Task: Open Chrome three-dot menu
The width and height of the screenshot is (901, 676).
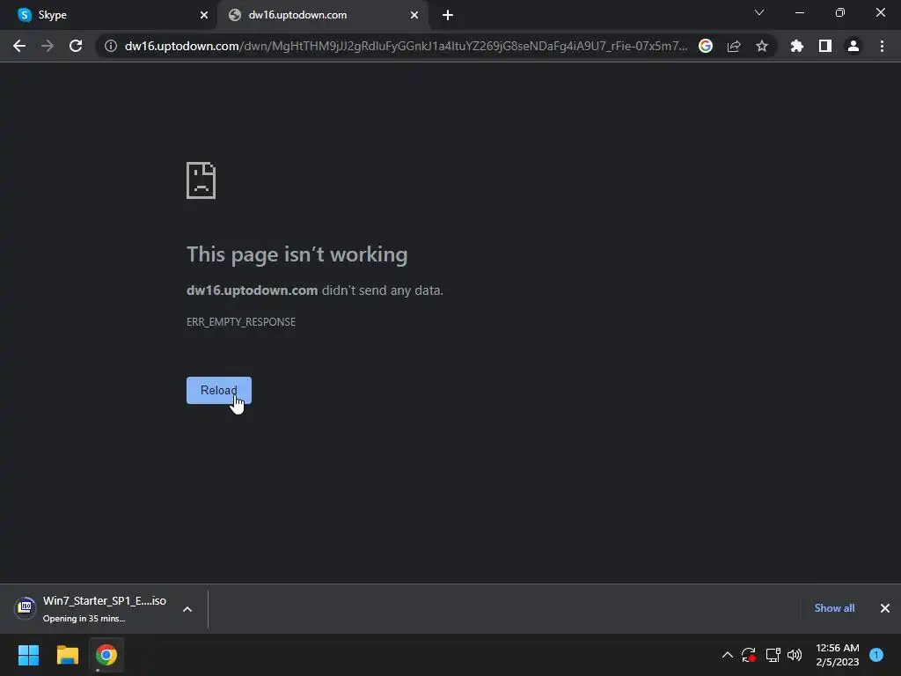Action: 882,46
